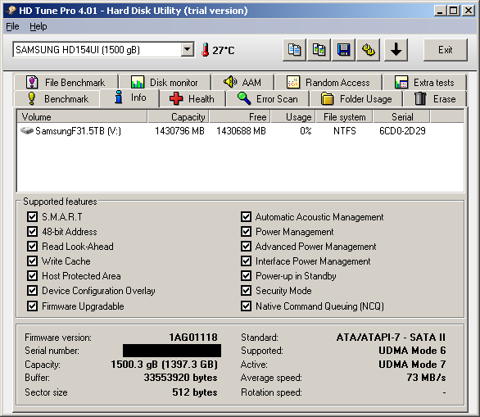Switch to the Disk monitor tab
The width and height of the screenshot is (480, 417).
(165, 83)
